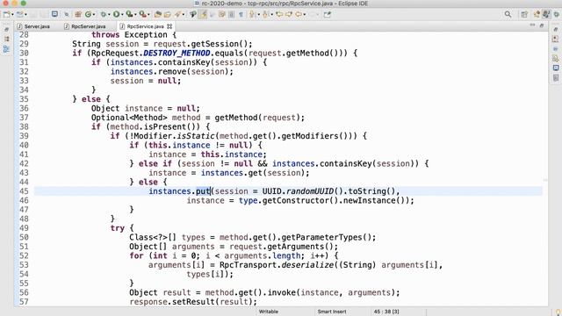Navigate Back with yellow arrow icon

click(299, 14)
